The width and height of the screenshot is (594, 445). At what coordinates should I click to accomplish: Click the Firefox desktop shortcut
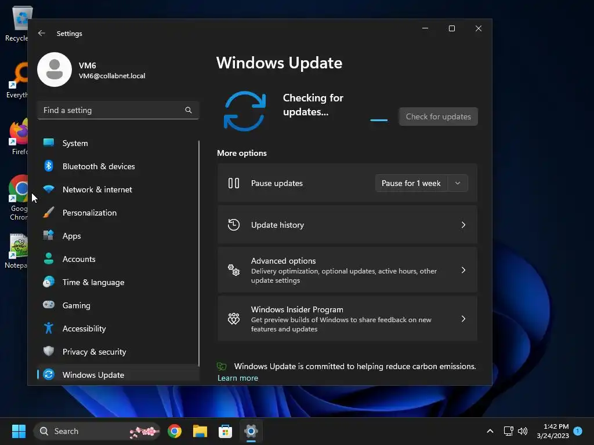(18, 137)
